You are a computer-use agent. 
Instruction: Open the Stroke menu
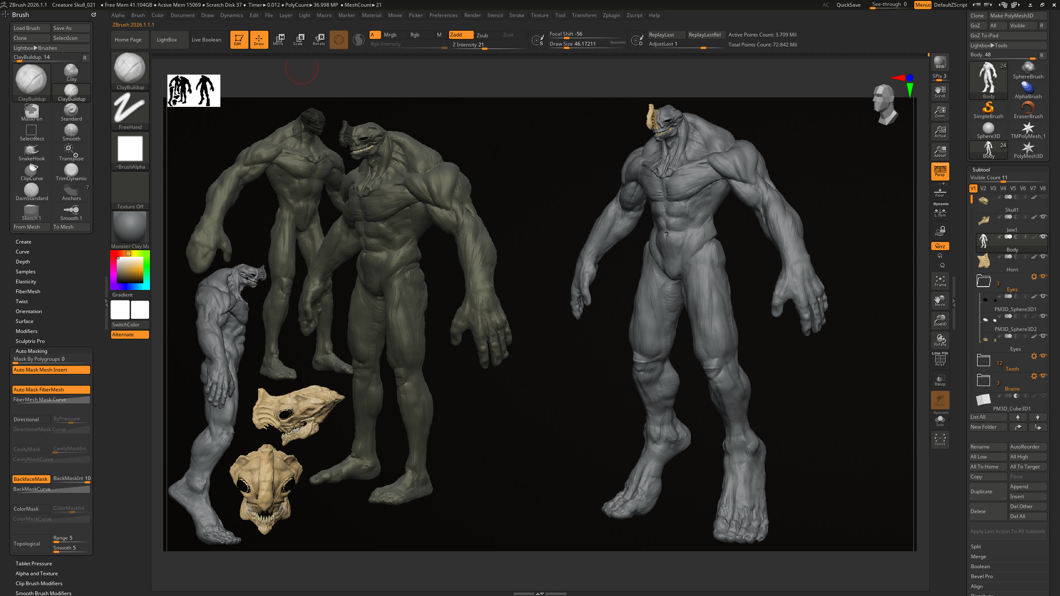(516, 15)
